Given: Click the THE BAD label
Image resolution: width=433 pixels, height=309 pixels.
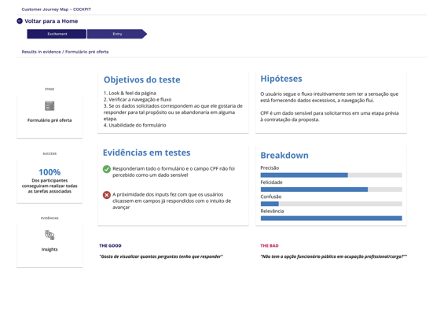Looking at the screenshot, I should tap(270, 246).
